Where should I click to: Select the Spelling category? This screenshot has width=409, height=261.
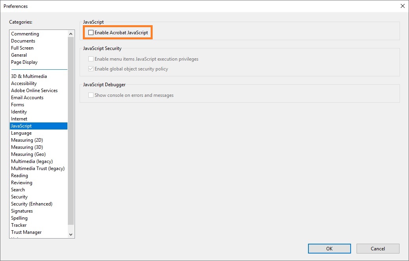click(x=19, y=218)
